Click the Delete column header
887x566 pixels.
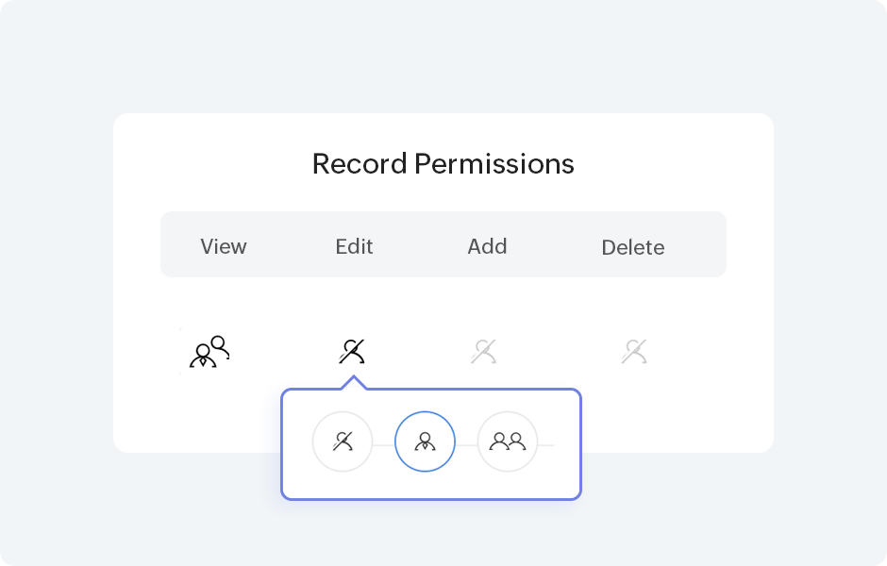(x=632, y=247)
